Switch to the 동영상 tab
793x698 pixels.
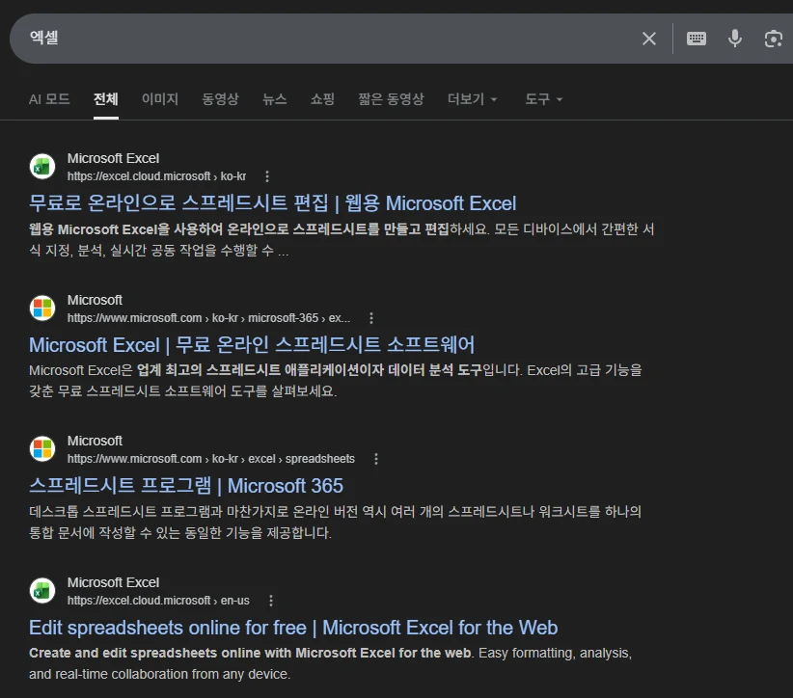[223, 98]
